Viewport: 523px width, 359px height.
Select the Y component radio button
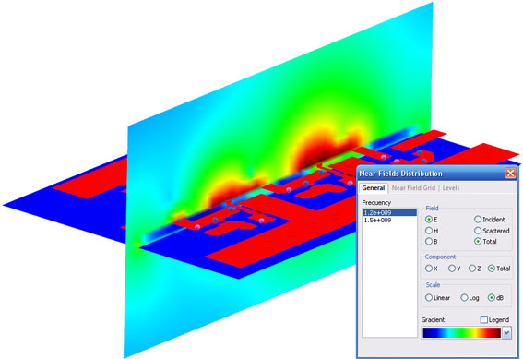[x=455, y=269]
